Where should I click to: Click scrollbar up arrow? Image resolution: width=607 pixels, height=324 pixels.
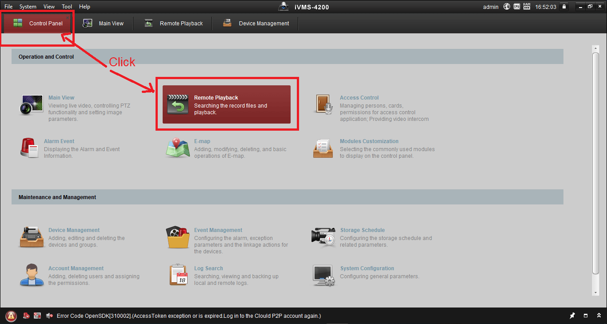[x=596, y=48]
